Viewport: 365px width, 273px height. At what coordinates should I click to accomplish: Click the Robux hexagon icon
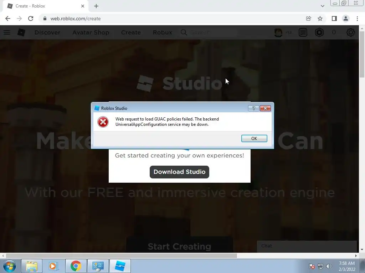[319, 32]
